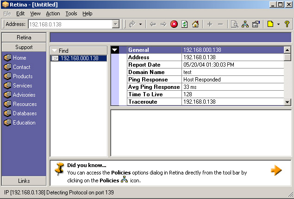
Task: Open the report magnifier document icon
Action: pyautogui.click(x=234, y=24)
